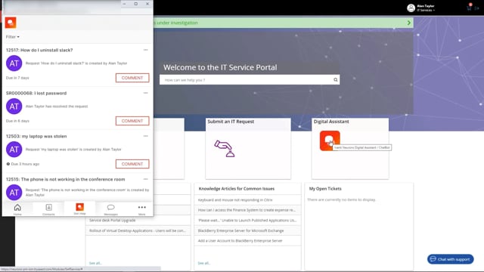Click the Knowledge Articles for Common Issues heading
Screen dimensions: 484x272
click(x=237, y=189)
